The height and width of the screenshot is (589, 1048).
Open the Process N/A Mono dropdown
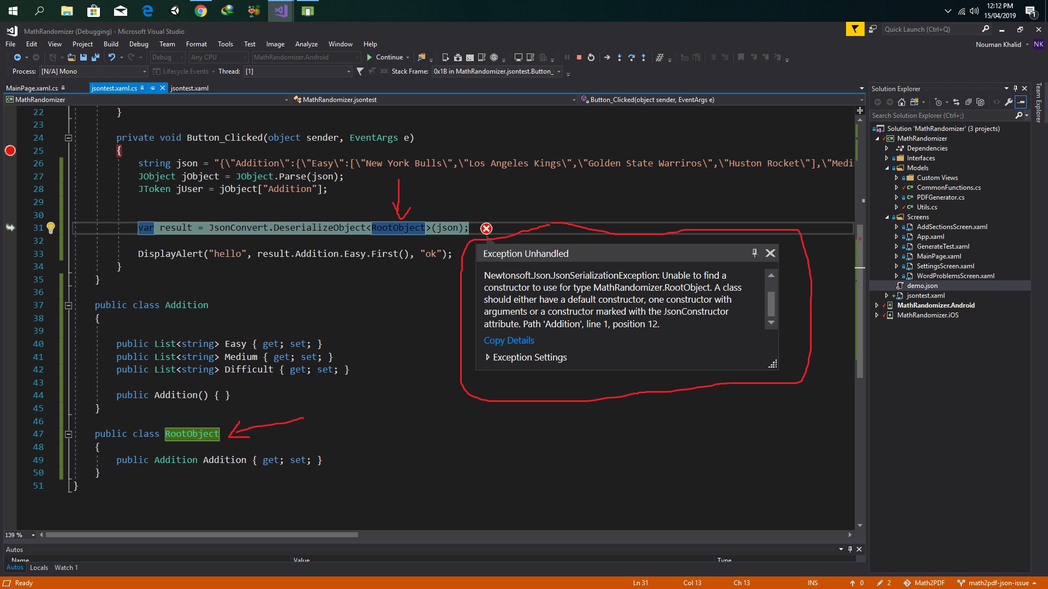click(x=144, y=71)
